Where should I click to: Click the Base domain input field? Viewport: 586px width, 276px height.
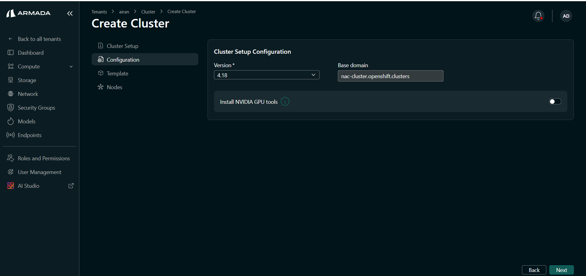[x=390, y=76]
